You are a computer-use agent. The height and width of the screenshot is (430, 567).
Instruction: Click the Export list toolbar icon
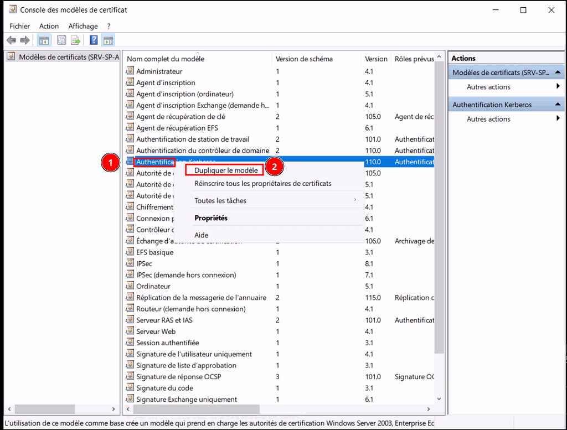pos(75,40)
